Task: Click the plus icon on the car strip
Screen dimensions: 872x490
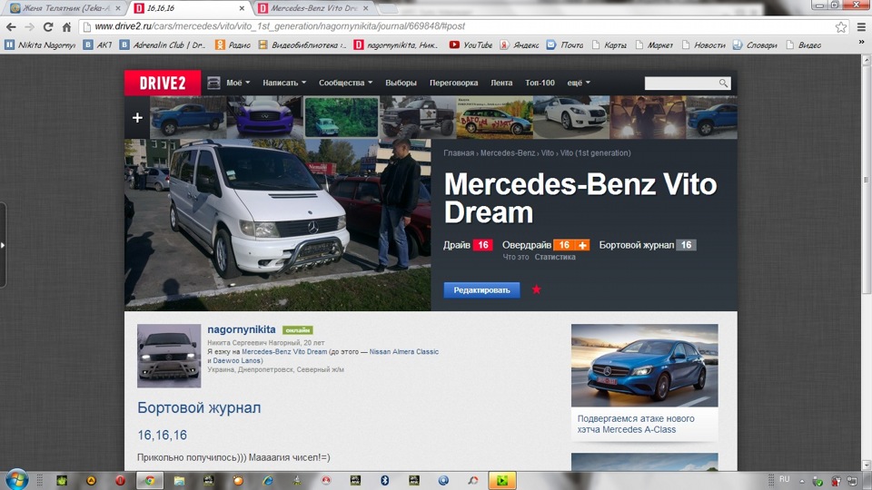Action: pyautogui.click(x=137, y=118)
